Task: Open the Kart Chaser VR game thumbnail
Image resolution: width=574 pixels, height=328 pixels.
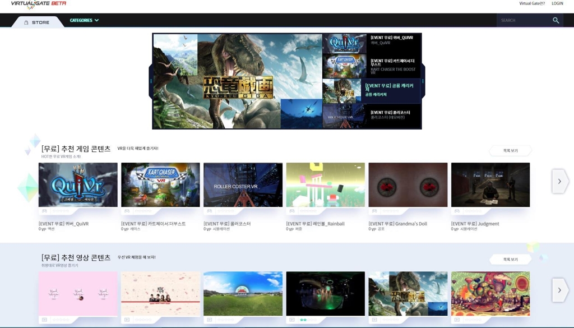Action: [x=160, y=185]
